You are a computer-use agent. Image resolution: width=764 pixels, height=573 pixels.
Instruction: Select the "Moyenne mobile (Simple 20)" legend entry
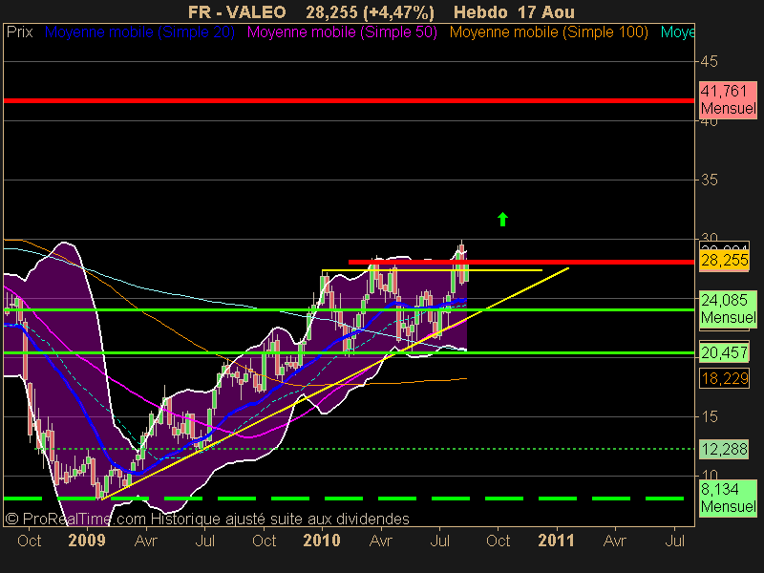139,32
